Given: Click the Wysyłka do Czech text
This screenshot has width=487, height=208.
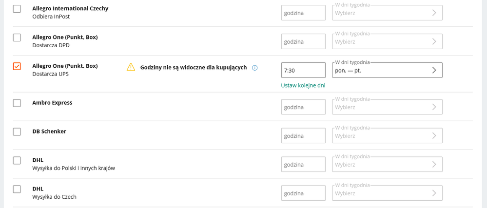Looking at the screenshot, I should click(54, 197).
